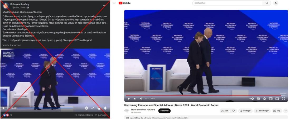Image resolution: width=290 pixels, height=119 pixels.
Task: Click the magnifying glass search button
Action: pyautogui.click(x=267, y=3)
